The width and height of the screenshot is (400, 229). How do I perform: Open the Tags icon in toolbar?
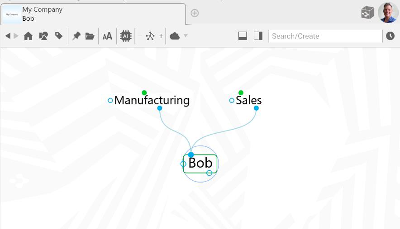tap(59, 36)
